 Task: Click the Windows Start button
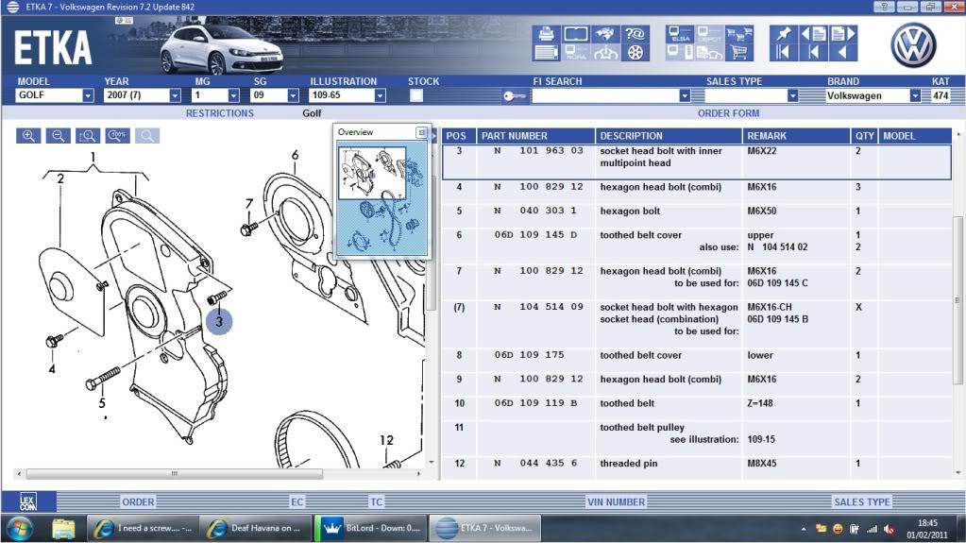pyautogui.click(x=21, y=528)
